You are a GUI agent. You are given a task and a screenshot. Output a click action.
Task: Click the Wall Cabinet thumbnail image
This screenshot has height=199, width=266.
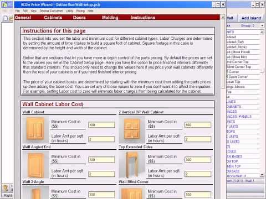(35, 129)
